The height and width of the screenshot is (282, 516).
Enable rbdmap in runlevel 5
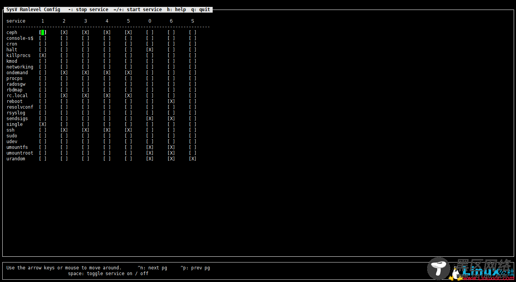129,90
